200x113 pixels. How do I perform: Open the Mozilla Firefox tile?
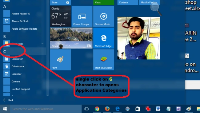(149, 2)
